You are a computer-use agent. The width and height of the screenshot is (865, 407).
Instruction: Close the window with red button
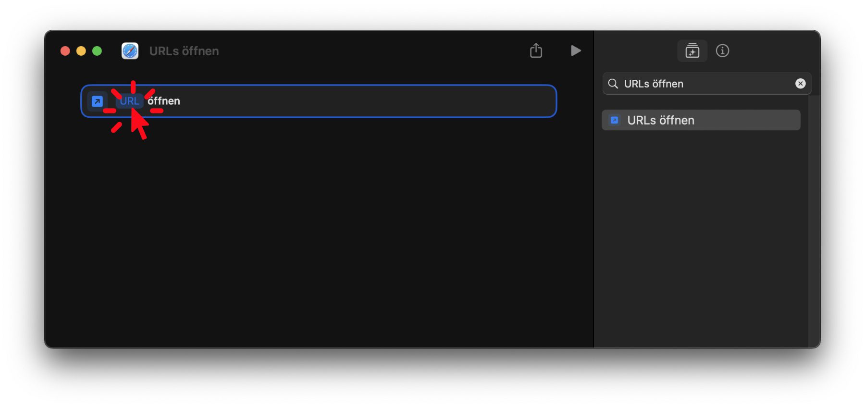coord(65,51)
